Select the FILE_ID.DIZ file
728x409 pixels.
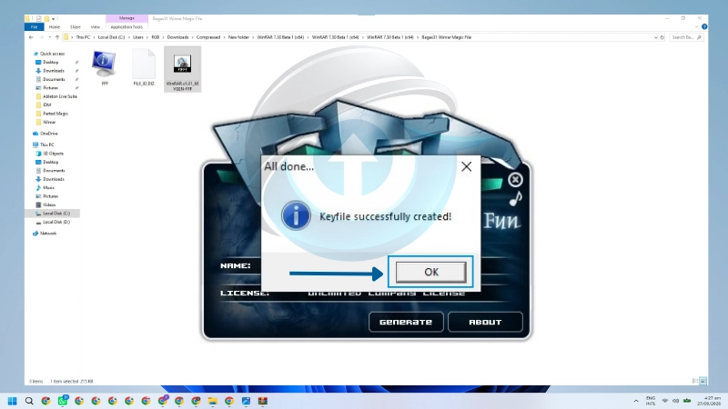click(x=144, y=67)
